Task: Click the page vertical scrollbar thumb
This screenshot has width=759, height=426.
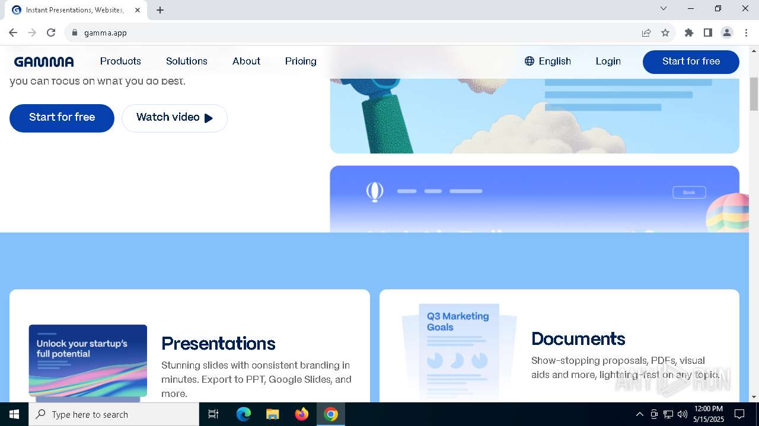Action: coord(754,93)
